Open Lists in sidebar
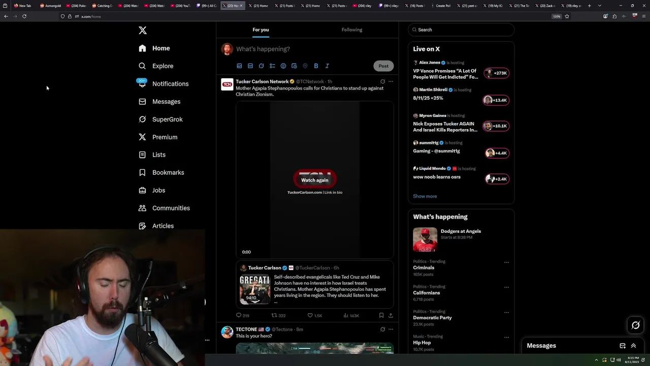Screen dimensions: 650x366 pyautogui.click(x=152, y=155)
